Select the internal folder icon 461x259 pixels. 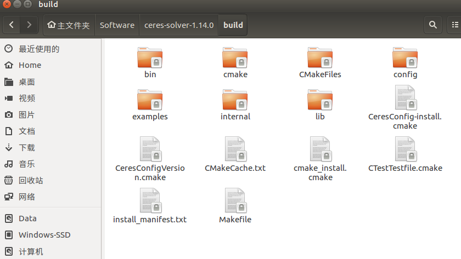(x=235, y=100)
